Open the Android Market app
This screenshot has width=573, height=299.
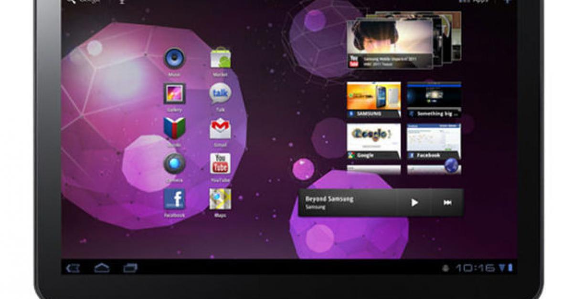click(221, 59)
